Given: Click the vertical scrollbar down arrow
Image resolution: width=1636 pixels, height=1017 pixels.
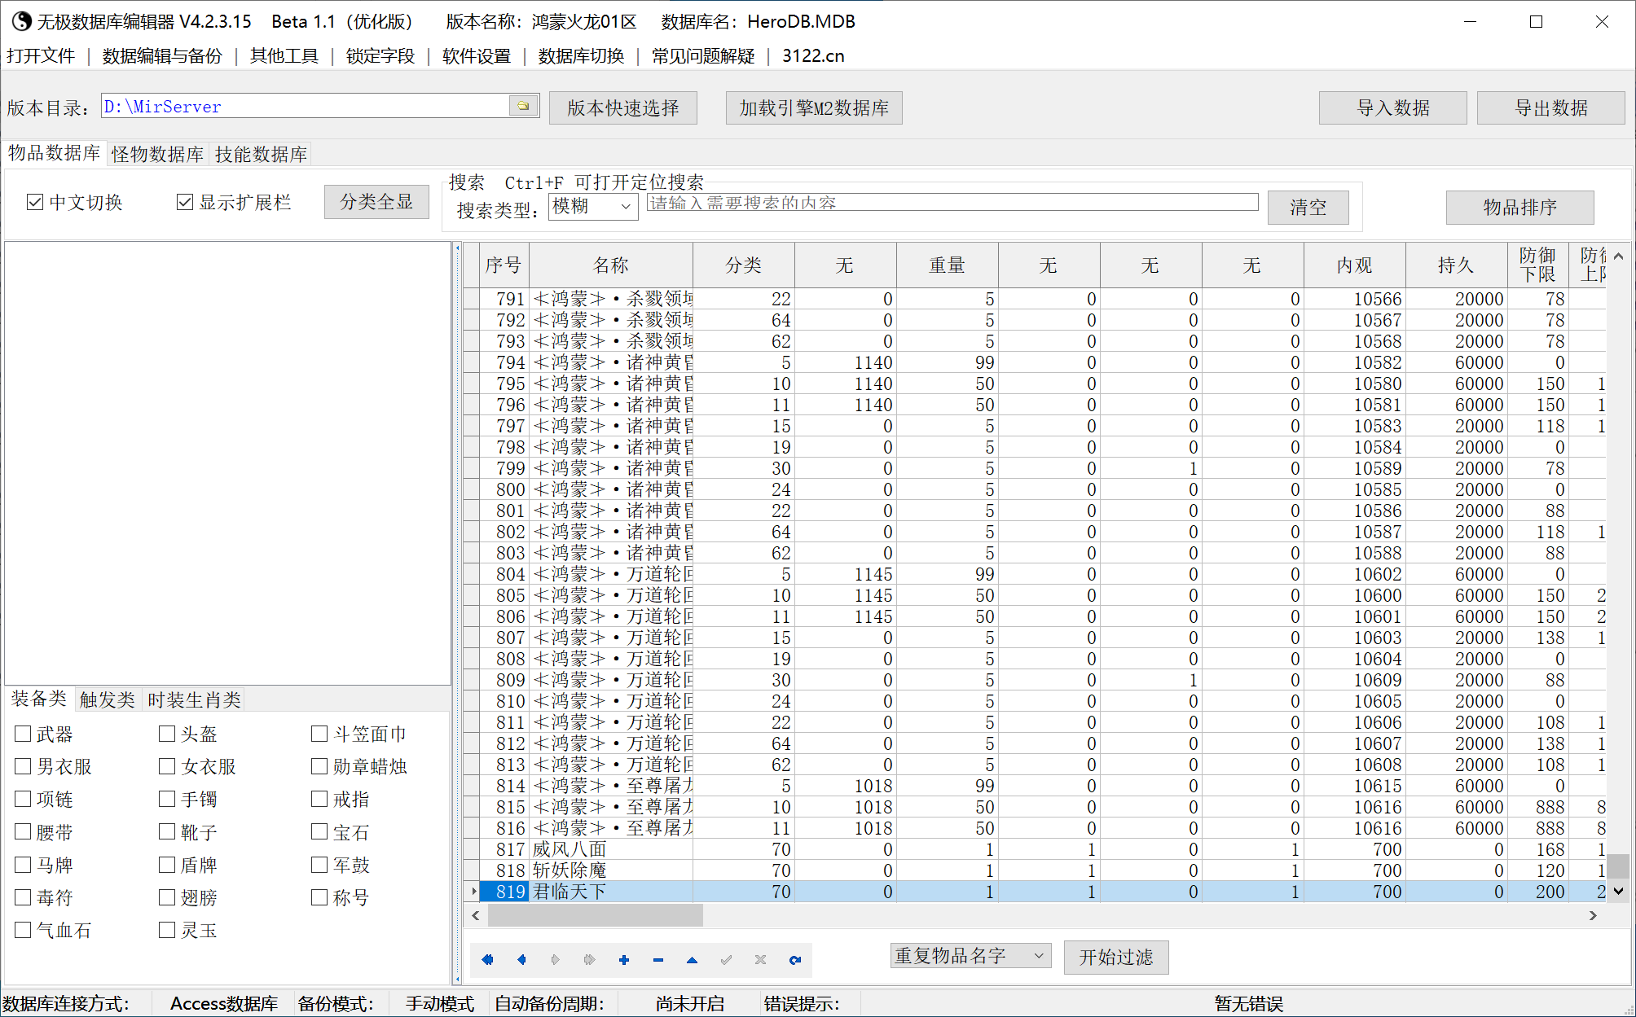Looking at the screenshot, I should click(1619, 891).
